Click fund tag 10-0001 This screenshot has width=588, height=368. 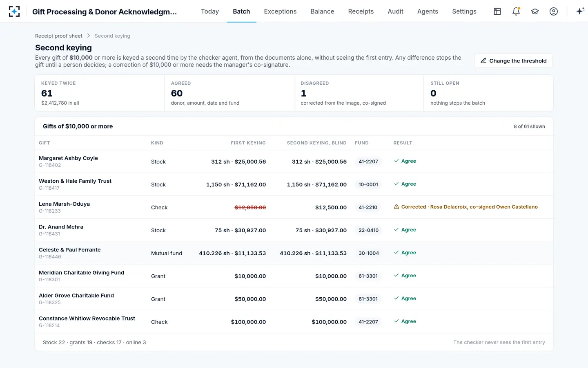[x=368, y=184]
